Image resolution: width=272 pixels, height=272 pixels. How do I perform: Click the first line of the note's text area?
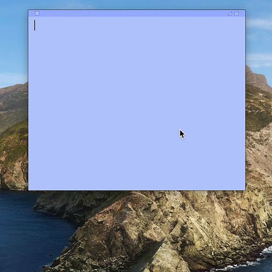point(137,25)
